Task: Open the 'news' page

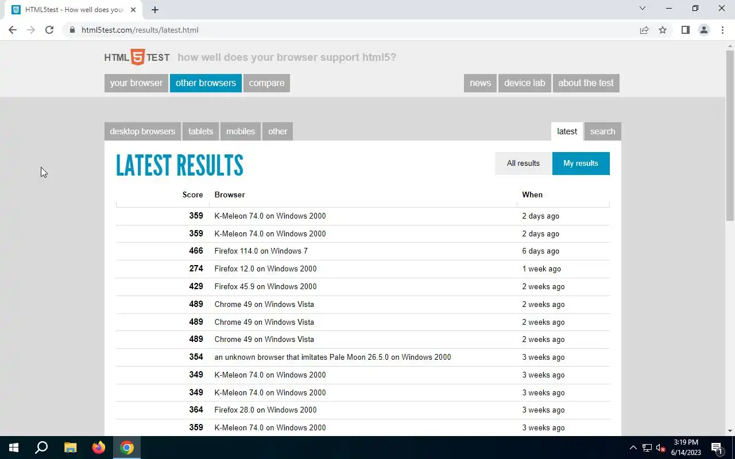Action: click(480, 83)
